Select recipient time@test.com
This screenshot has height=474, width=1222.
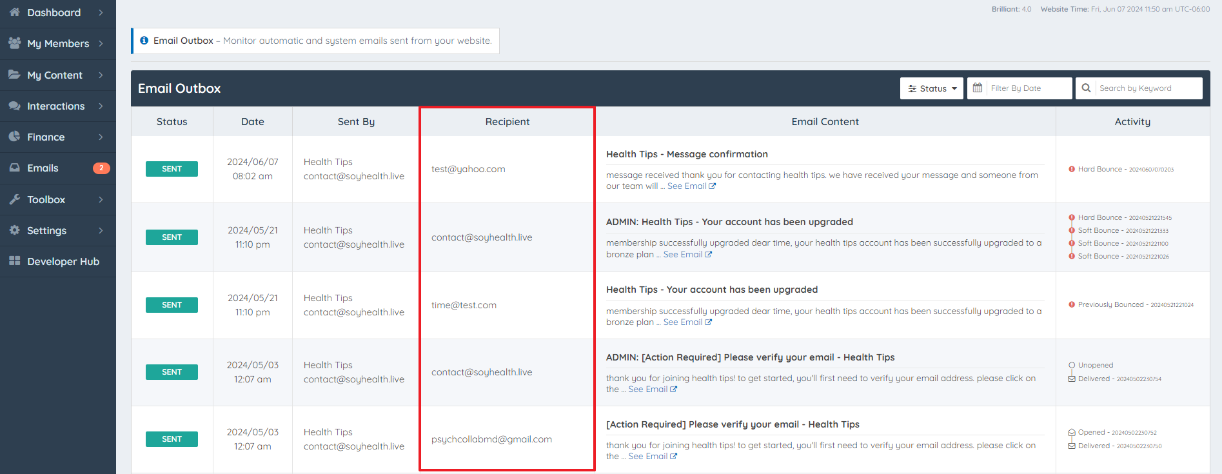pos(464,305)
